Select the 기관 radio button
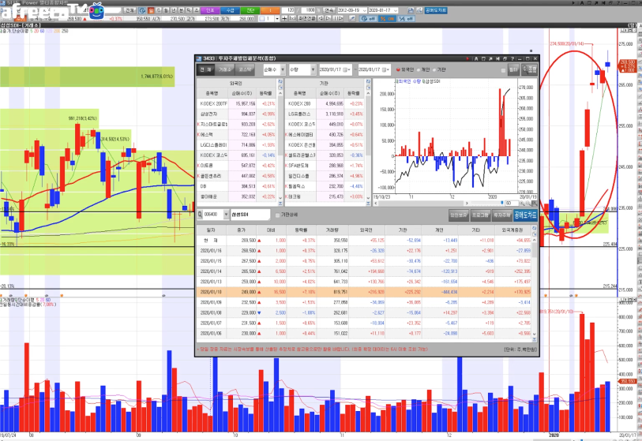Image resolution: width=642 pixels, height=441 pixels. [434, 70]
